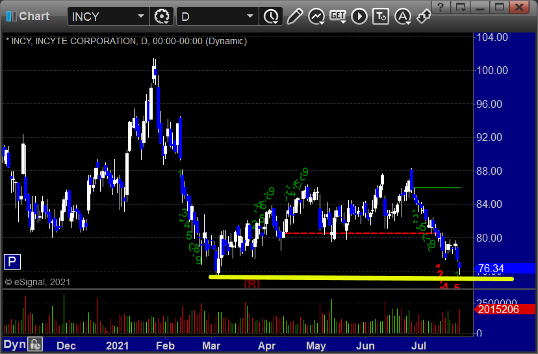
Task: Open the window options dropdown icon
Action: (460, 7)
